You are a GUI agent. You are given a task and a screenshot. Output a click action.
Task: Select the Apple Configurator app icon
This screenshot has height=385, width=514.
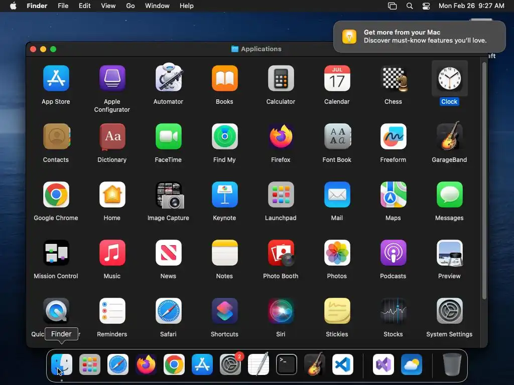coord(112,78)
